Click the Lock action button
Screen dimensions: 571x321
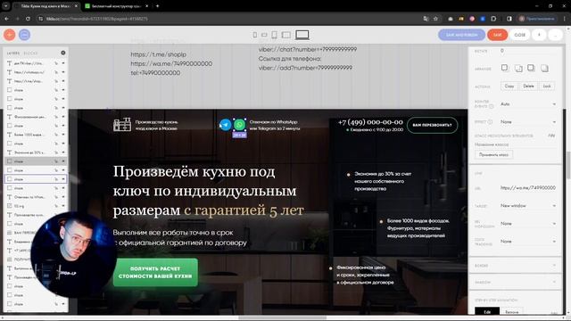tap(547, 86)
